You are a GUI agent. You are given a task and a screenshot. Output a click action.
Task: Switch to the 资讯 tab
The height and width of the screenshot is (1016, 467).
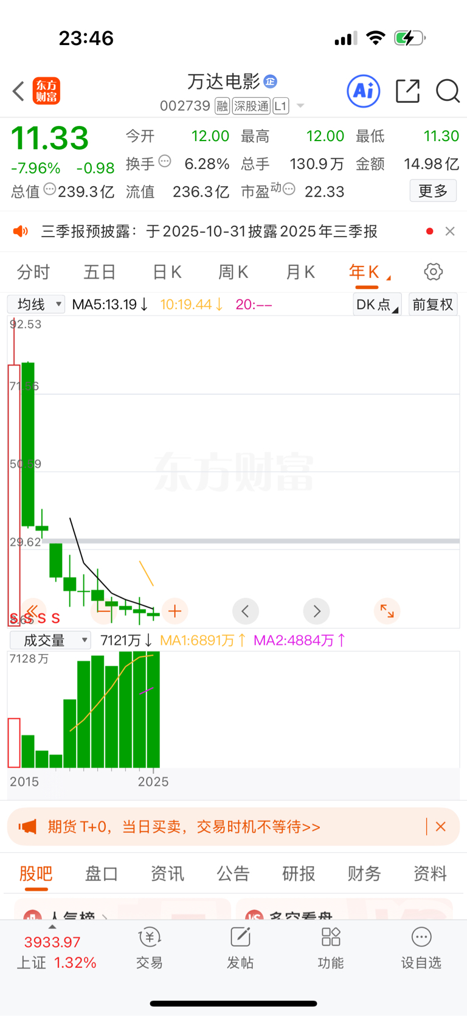167,874
